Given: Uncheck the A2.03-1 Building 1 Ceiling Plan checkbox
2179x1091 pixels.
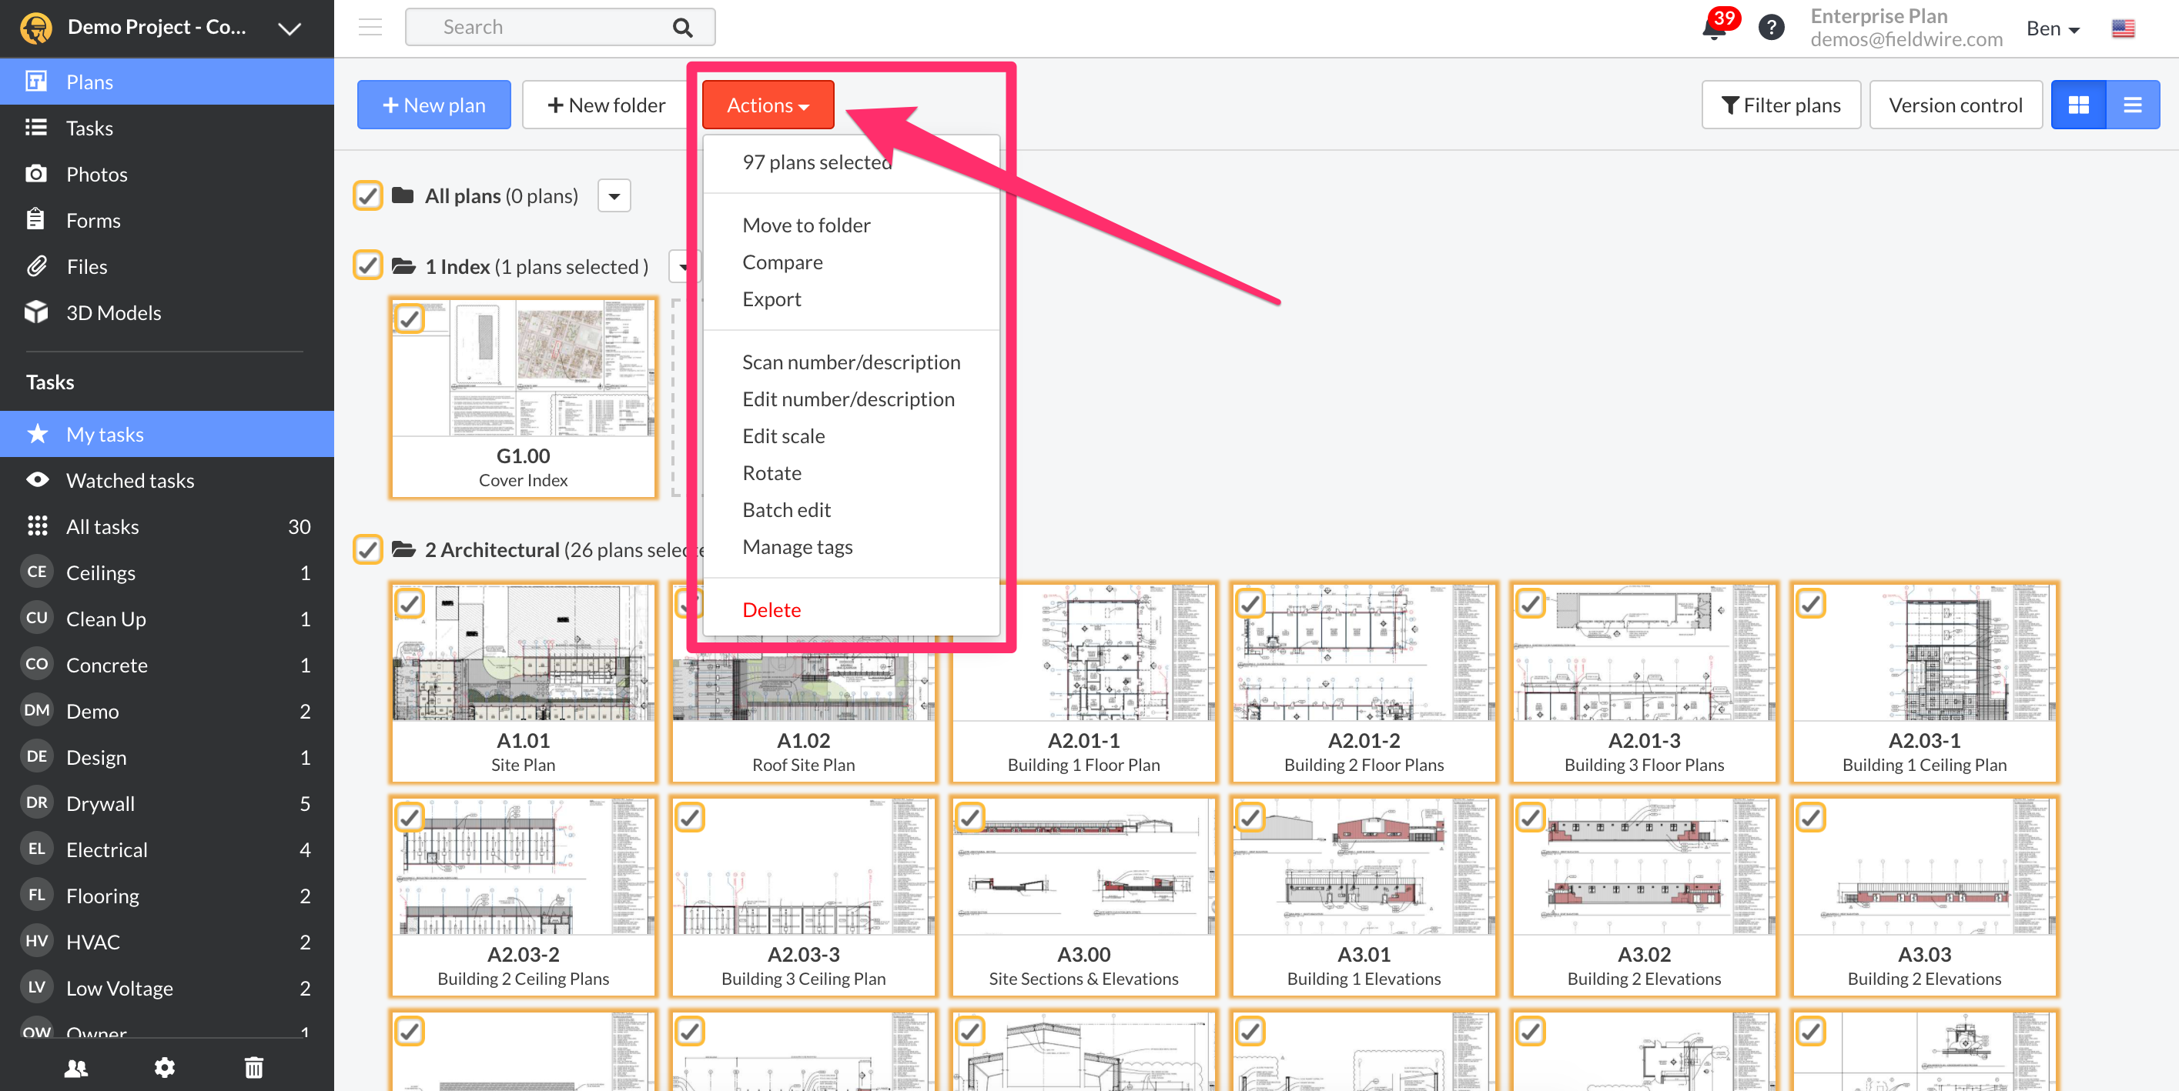Looking at the screenshot, I should 1811,603.
